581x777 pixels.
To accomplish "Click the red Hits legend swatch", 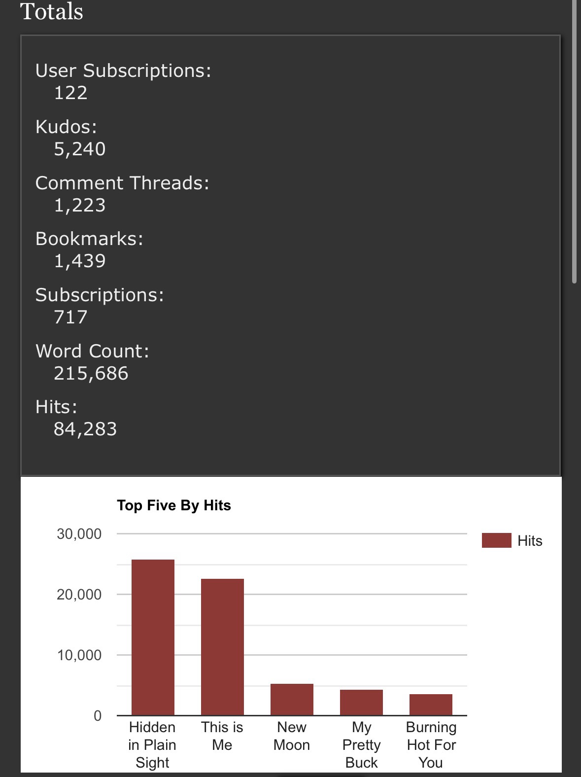I will tap(496, 540).
